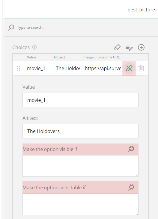158x219 pixels.
Task: Add a new choice with plus icon
Action: coord(141,48)
